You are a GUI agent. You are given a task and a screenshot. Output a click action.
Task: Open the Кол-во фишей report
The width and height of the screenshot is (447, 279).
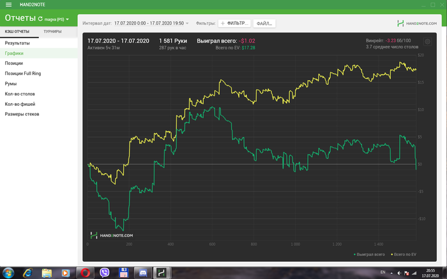point(39,104)
